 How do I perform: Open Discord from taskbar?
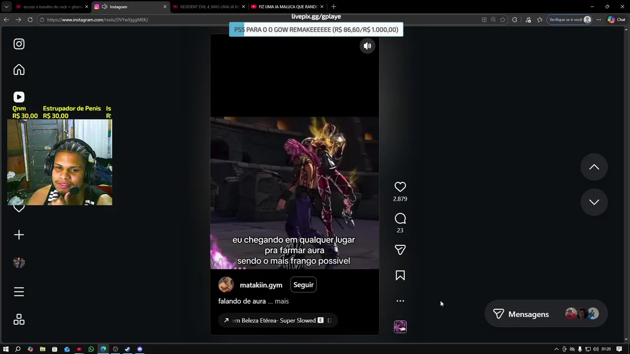pos(140,349)
